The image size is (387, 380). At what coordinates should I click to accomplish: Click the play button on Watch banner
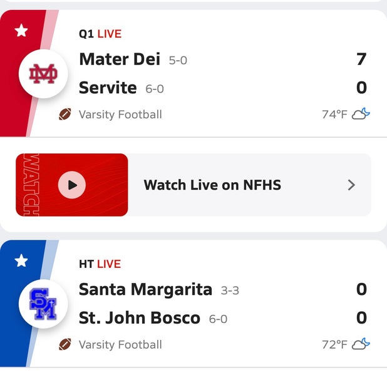click(72, 185)
